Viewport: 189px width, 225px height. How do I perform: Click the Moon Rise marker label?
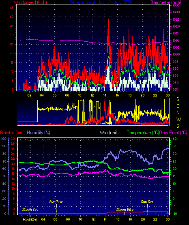pos(125,210)
